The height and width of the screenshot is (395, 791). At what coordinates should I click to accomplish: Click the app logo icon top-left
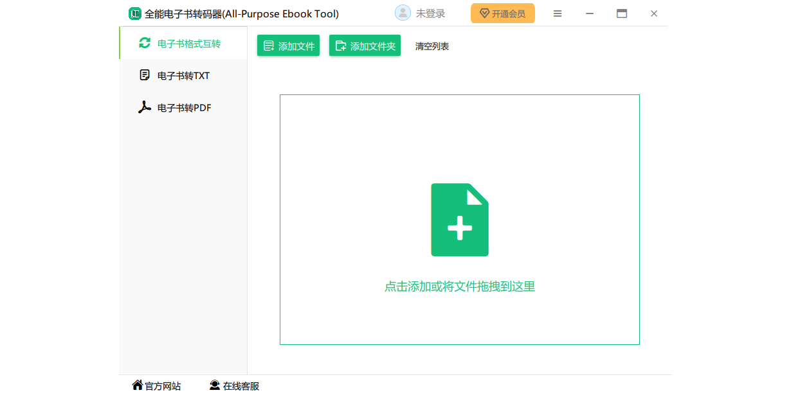coord(135,13)
